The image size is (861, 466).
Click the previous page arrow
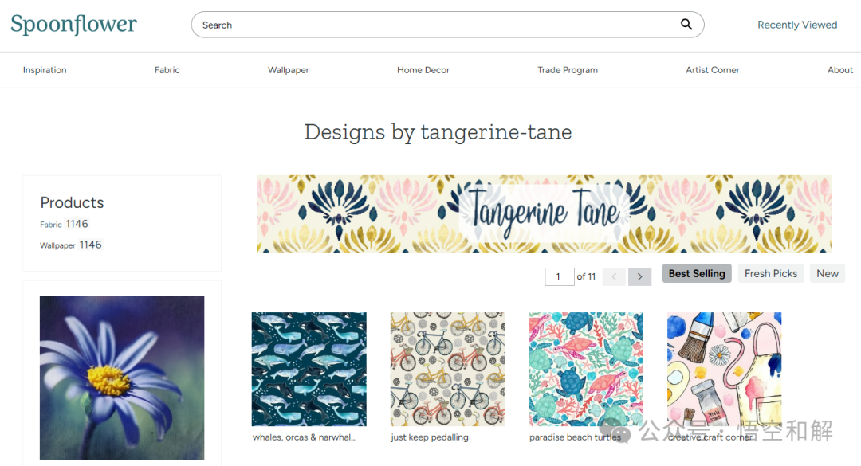tap(614, 276)
